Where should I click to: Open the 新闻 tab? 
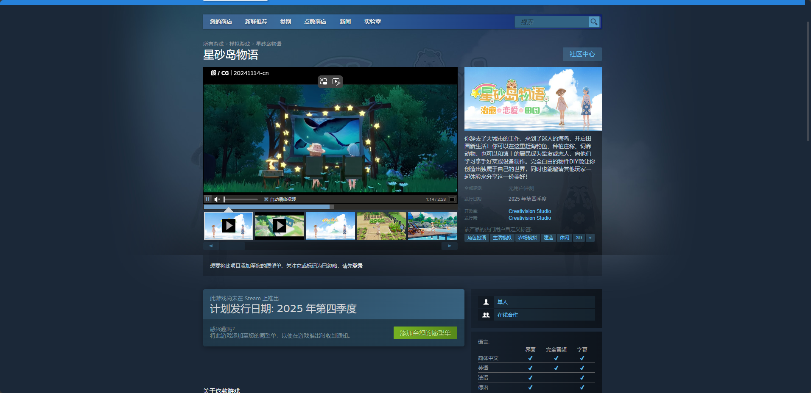[345, 22]
